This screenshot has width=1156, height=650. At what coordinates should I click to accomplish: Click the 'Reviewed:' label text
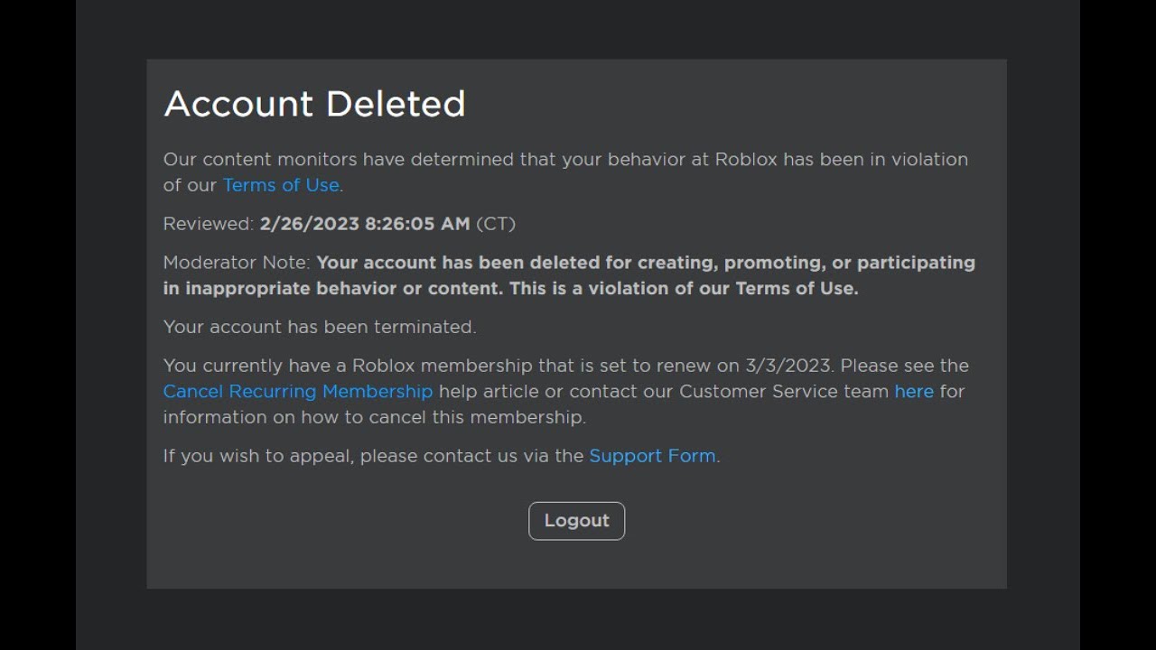(x=208, y=224)
